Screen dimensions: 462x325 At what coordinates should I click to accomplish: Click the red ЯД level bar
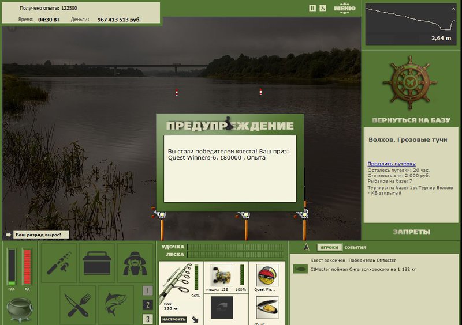click(x=27, y=267)
